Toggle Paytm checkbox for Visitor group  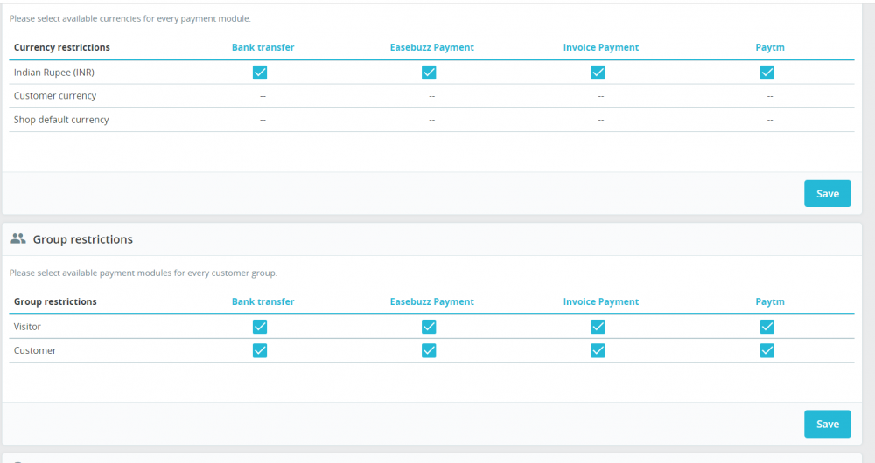(x=767, y=327)
